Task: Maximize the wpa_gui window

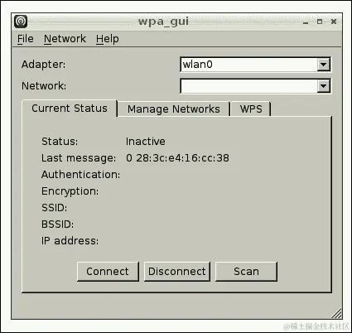Action: [x=320, y=22]
